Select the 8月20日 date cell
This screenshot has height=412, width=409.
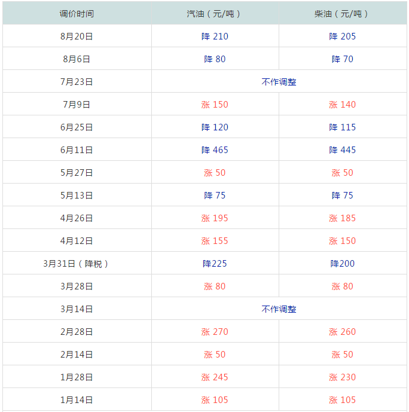click(x=77, y=36)
